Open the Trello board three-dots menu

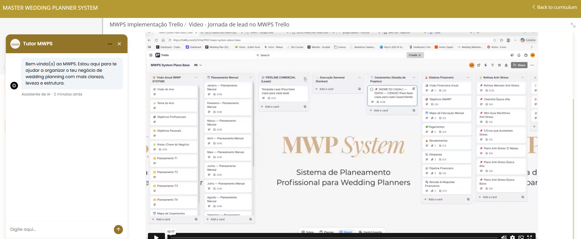(x=532, y=65)
